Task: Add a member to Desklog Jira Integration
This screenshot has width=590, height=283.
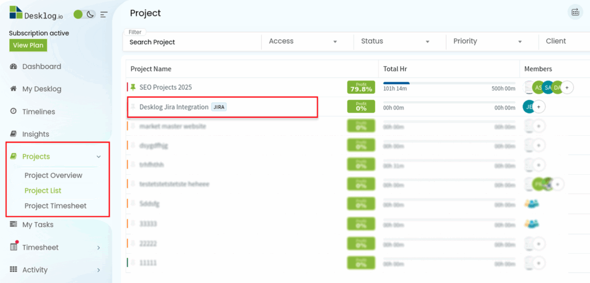Action: (x=539, y=107)
